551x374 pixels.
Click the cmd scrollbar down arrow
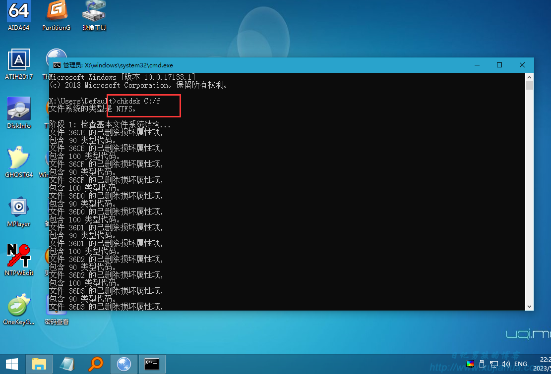[529, 307]
